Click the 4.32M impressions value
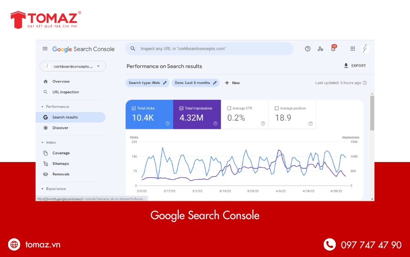410x257 pixels. coord(191,118)
